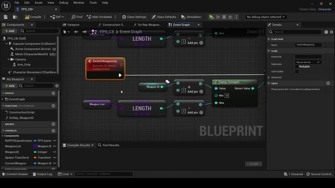Toggle Hide Unrelated nodes
Viewport: 335px width, 188px height.
pos(99,17)
